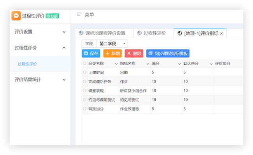Close the [地理-1]评价指标 tab
Screen dimensions: 253x155
point(221,34)
